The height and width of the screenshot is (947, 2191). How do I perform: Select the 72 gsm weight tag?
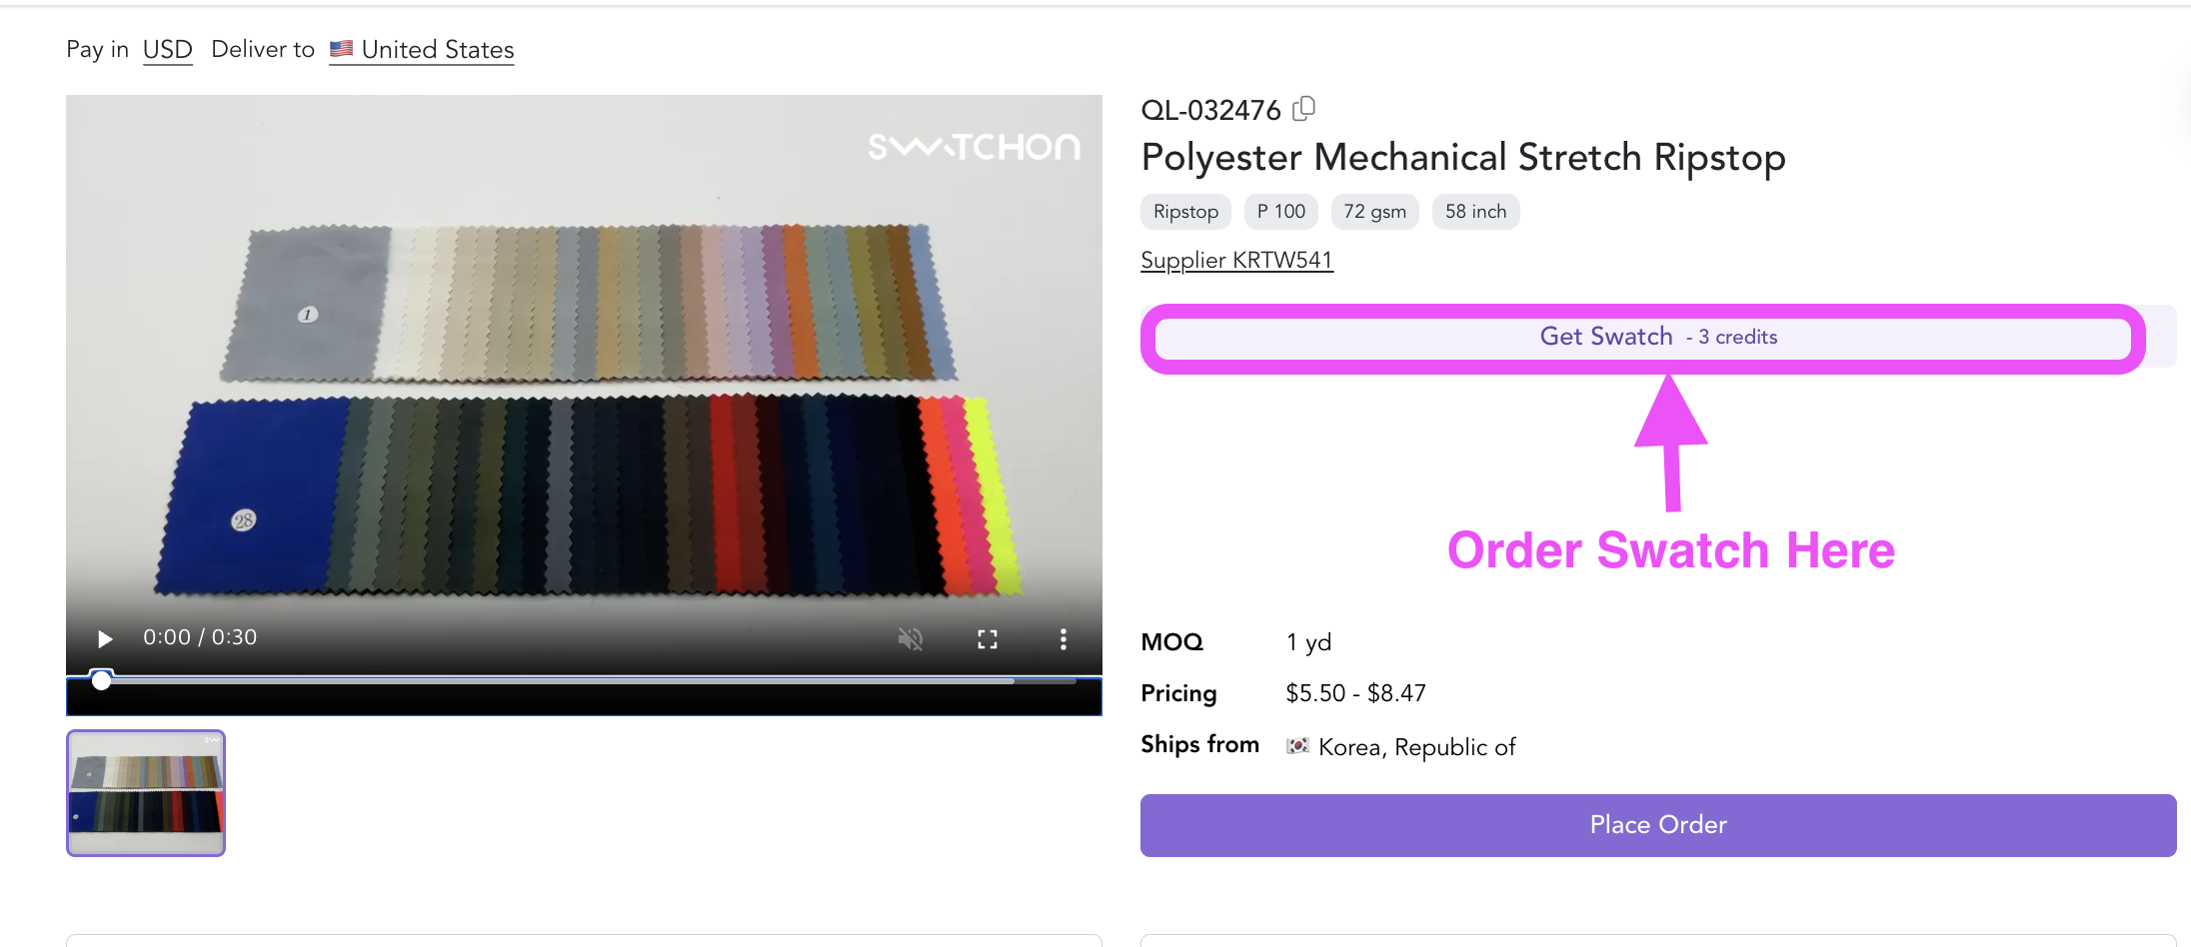[1375, 212]
